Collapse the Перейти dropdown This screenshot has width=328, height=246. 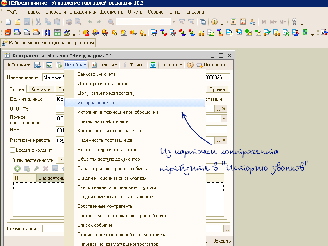[x=75, y=65]
